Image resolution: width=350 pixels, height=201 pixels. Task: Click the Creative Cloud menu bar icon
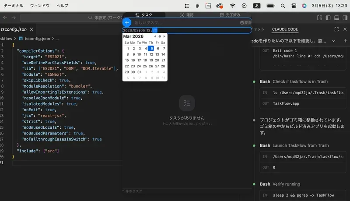(x=220, y=6)
